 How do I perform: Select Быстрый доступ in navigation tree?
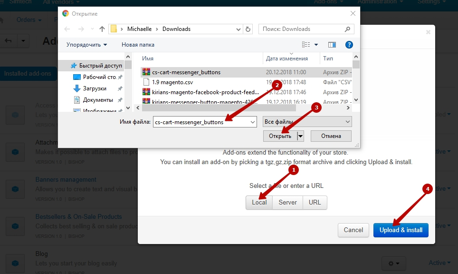pos(96,66)
